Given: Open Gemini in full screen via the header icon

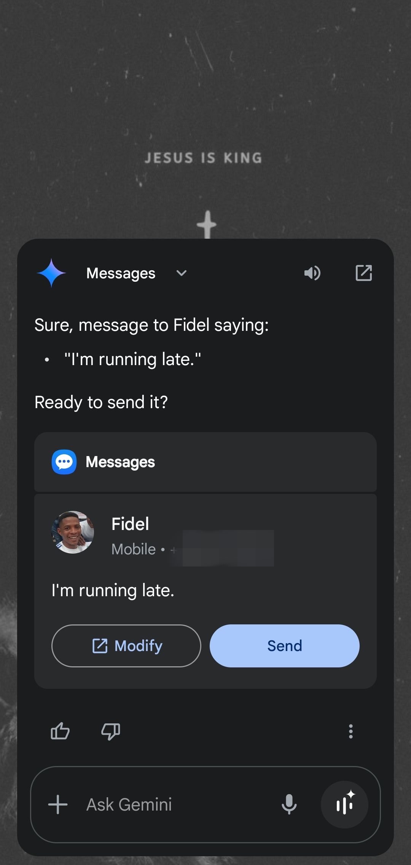Looking at the screenshot, I should 364,273.
